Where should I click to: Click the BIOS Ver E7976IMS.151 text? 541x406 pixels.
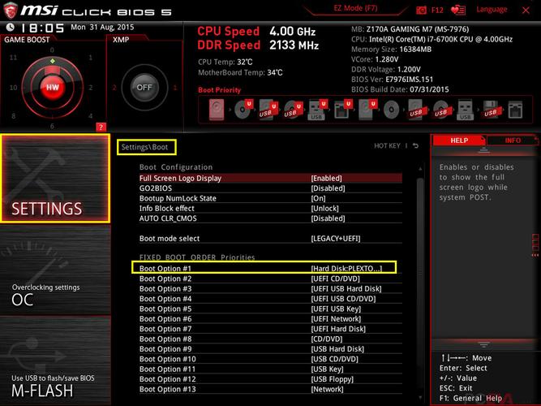pyautogui.click(x=393, y=80)
